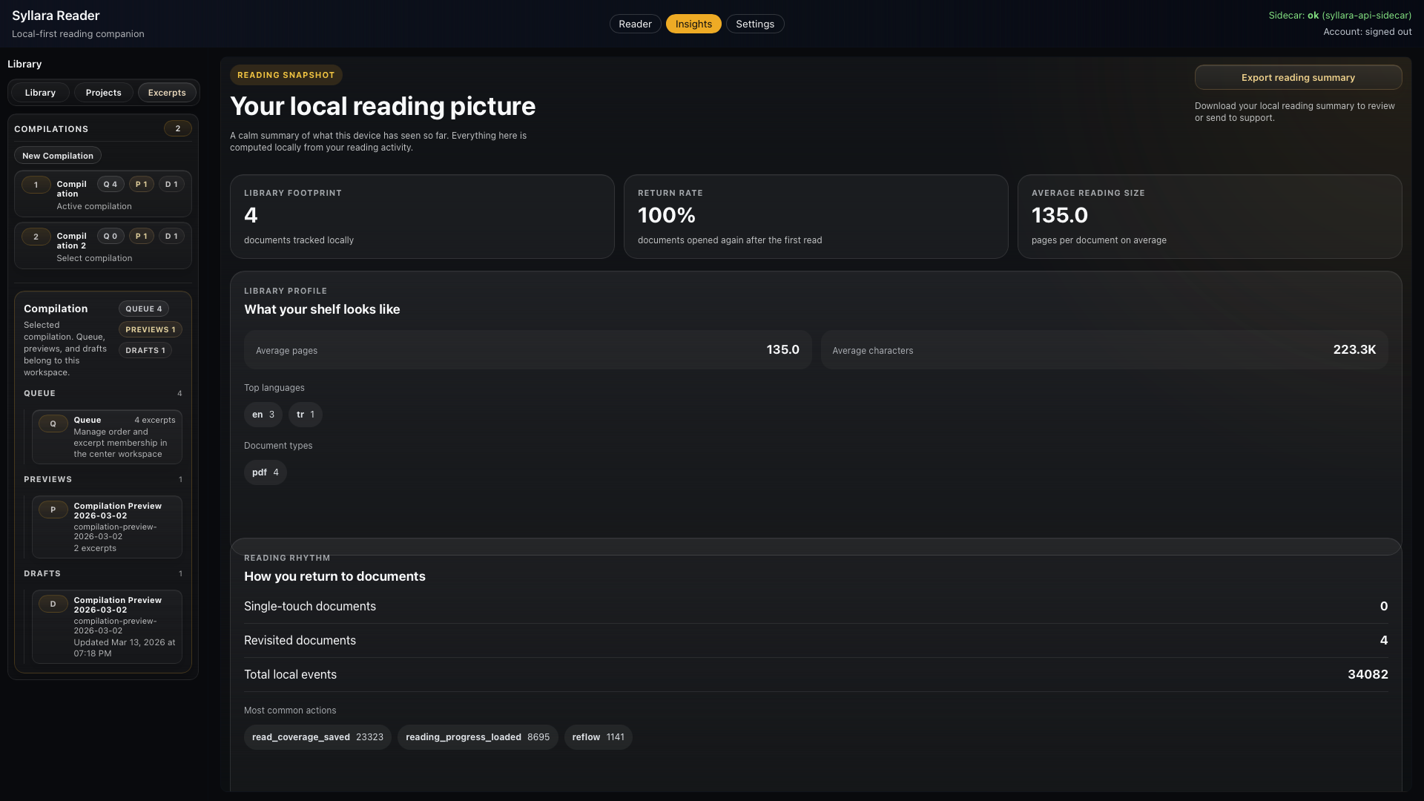
Task: Click the READING SNAPSHOT label
Action: [286, 75]
